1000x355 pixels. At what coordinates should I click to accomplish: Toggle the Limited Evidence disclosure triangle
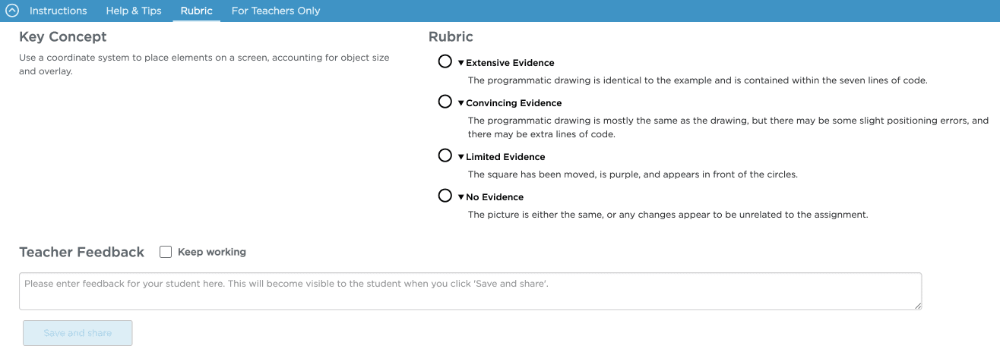coord(460,157)
